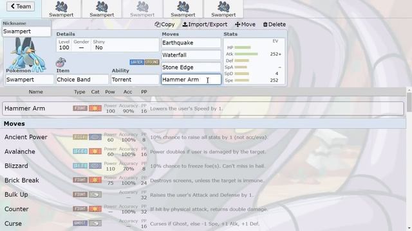
Task: Click the SpD EV value 4
Action: click(x=277, y=74)
